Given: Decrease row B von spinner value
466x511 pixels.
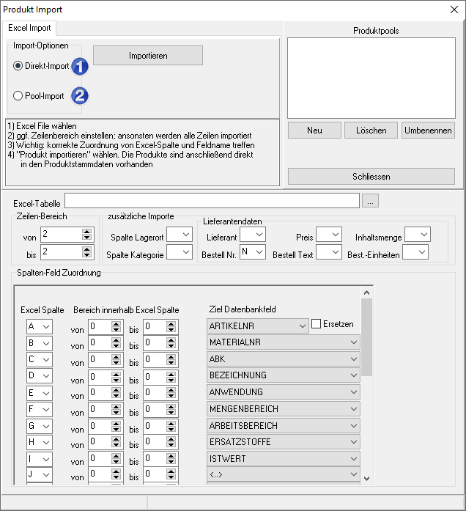Looking at the screenshot, I should tap(116, 346).
